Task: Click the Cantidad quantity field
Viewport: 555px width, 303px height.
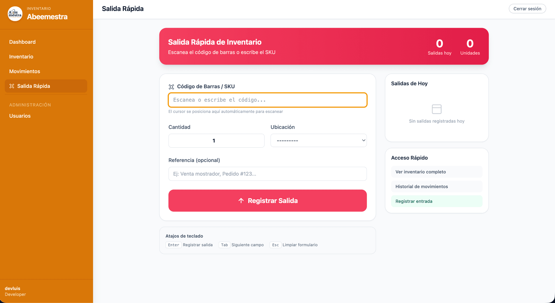Action: click(x=216, y=141)
